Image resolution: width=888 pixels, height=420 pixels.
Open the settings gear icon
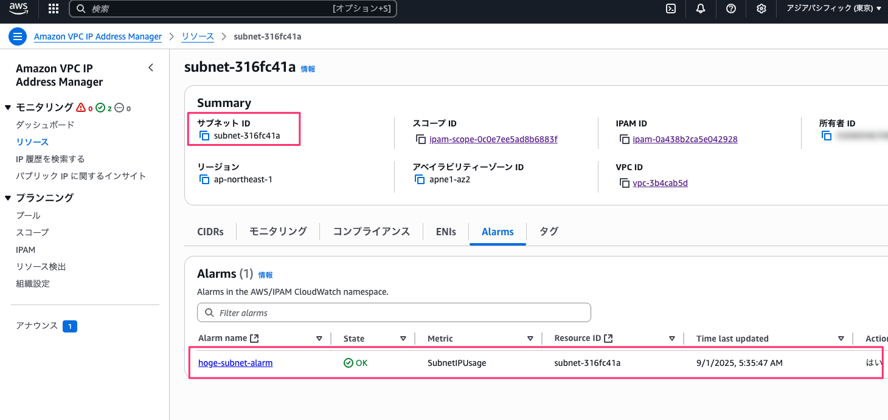pos(761,9)
